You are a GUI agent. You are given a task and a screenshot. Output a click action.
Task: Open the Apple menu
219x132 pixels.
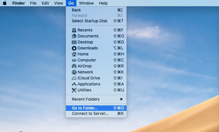click(5, 3)
